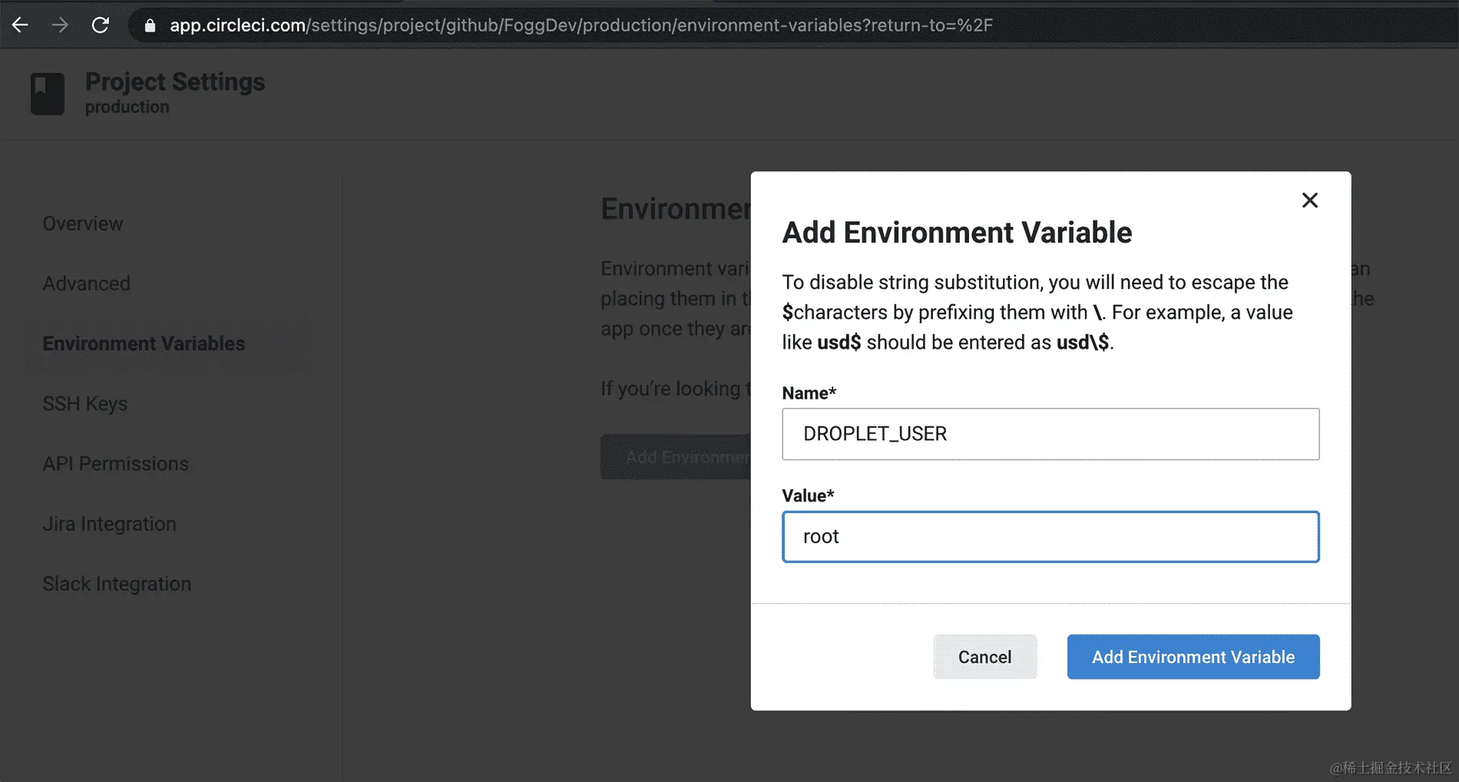Click the Name field containing DROPLET_USER
The image size is (1459, 782).
pos(1050,434)
